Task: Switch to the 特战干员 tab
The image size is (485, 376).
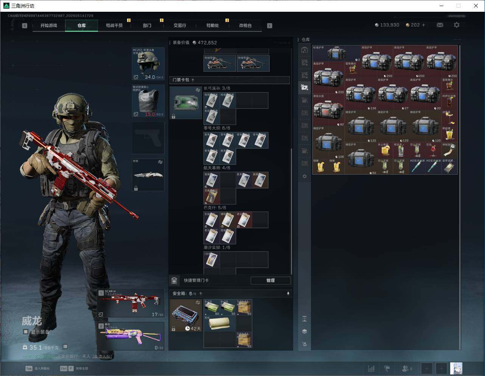Action: tap(114, 25)
